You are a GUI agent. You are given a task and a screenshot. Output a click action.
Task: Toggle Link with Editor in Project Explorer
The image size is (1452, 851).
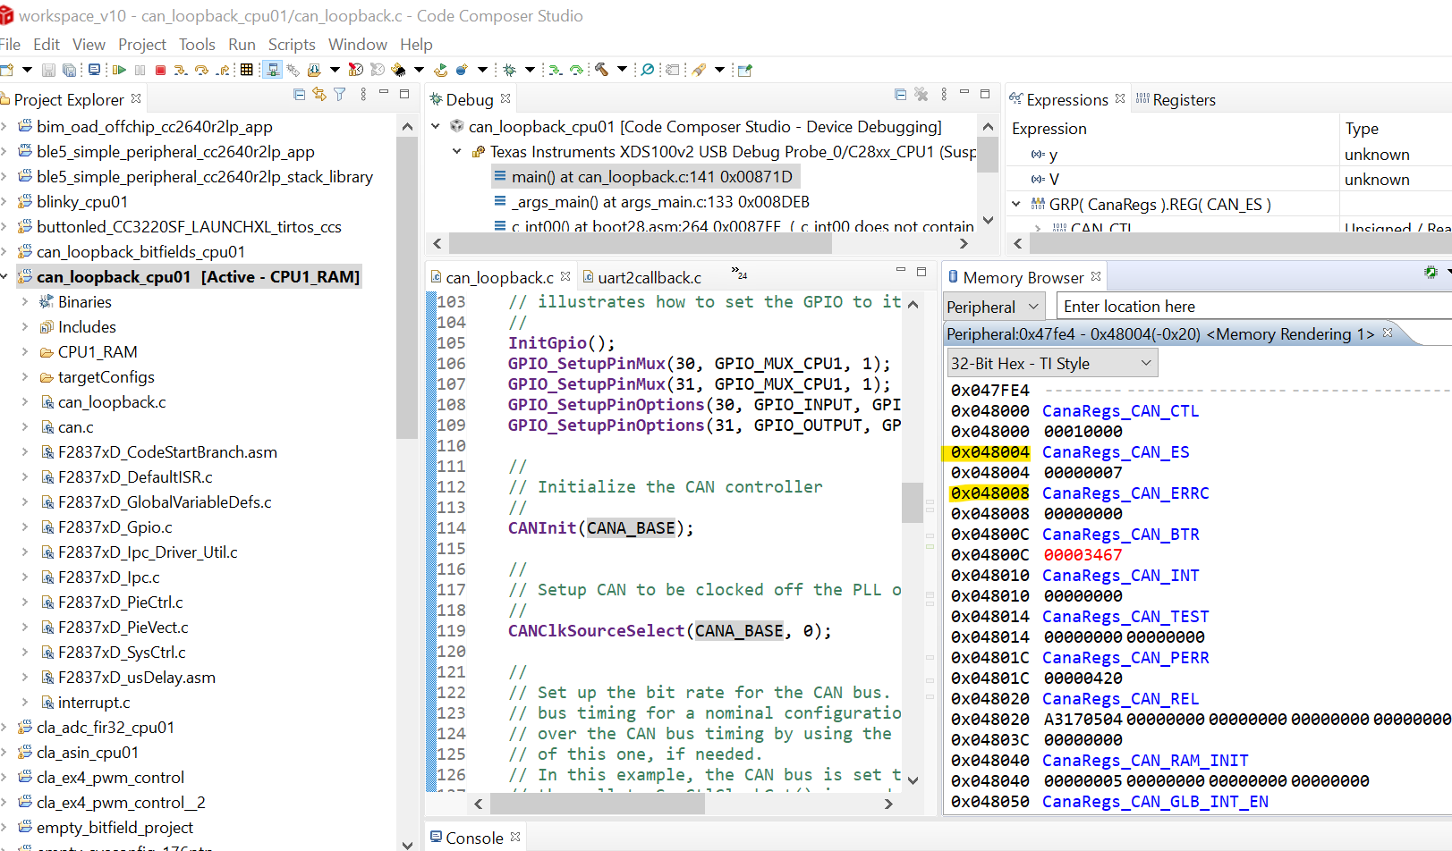coord(319,95)
